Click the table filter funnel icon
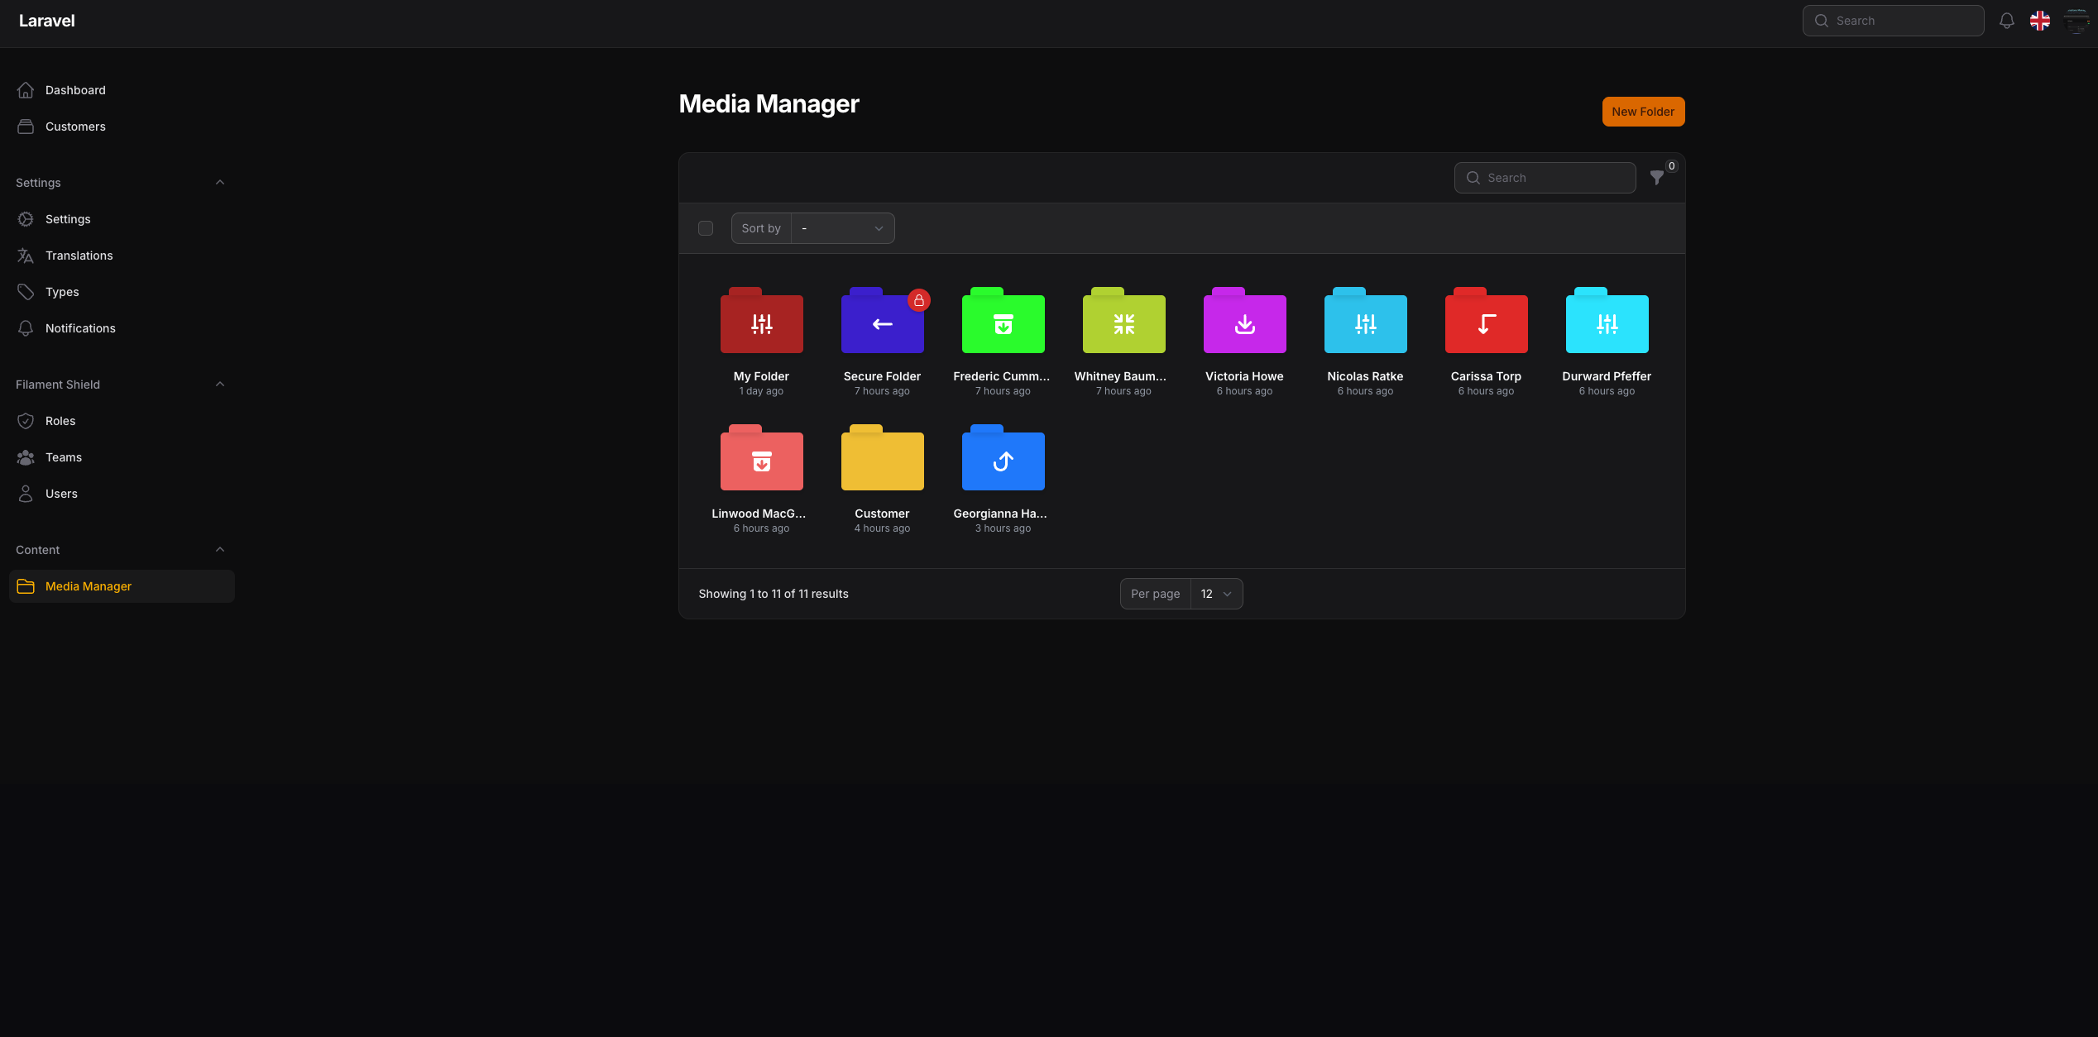This screenshot has width=2098, height=1037. (1656, 178)
